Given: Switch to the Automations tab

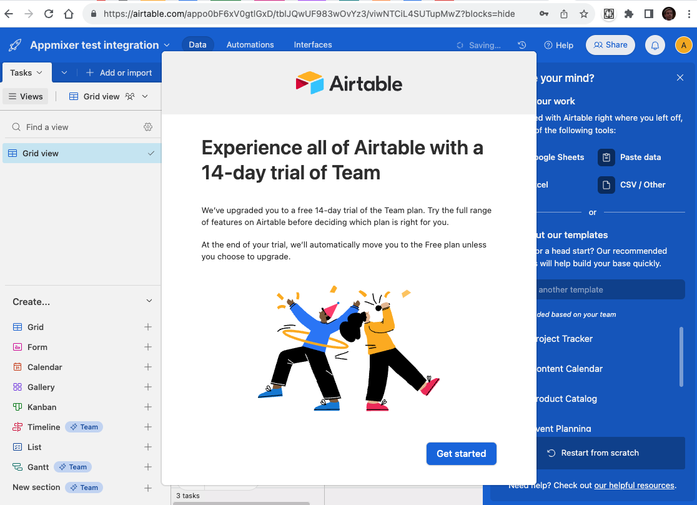Looking at the screenshot, I should coord(250,45).
